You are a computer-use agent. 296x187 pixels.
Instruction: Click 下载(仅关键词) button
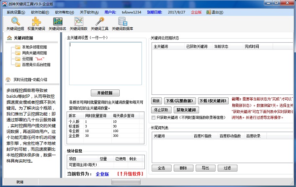(x=213, y=101)
